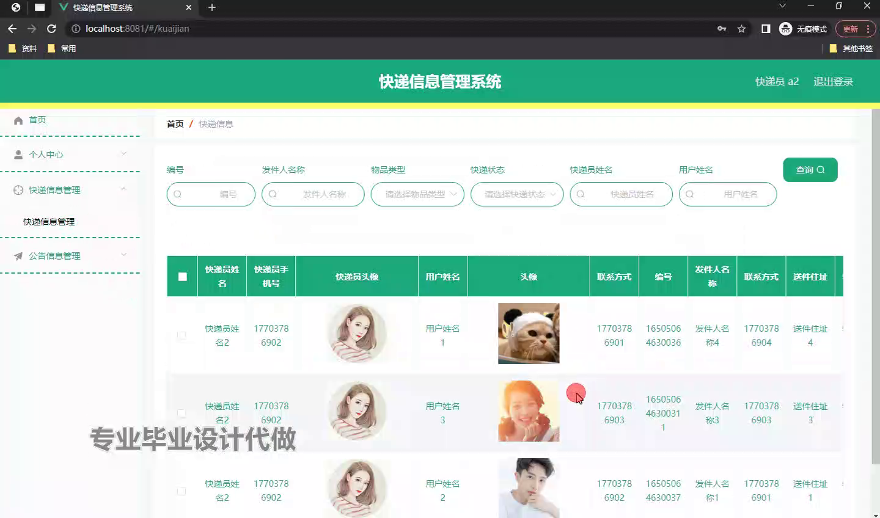880x518 pixels.
Task: Click the 退出登录 link
Action: (x=833, y=82)
